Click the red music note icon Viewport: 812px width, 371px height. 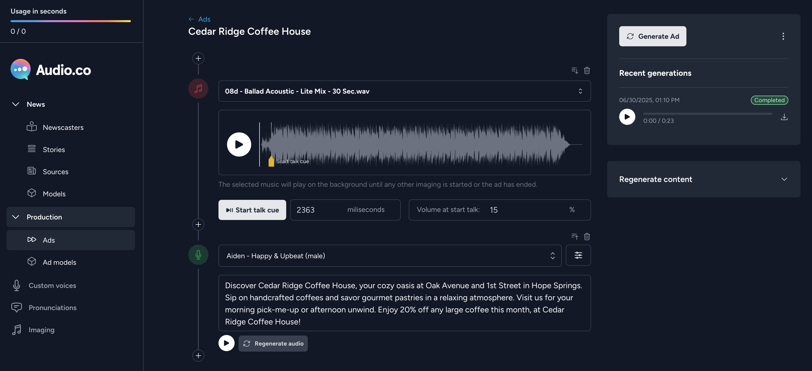coord(198,89)
